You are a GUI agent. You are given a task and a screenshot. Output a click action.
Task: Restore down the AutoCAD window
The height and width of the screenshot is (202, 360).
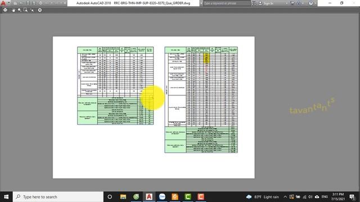[341, 3]
